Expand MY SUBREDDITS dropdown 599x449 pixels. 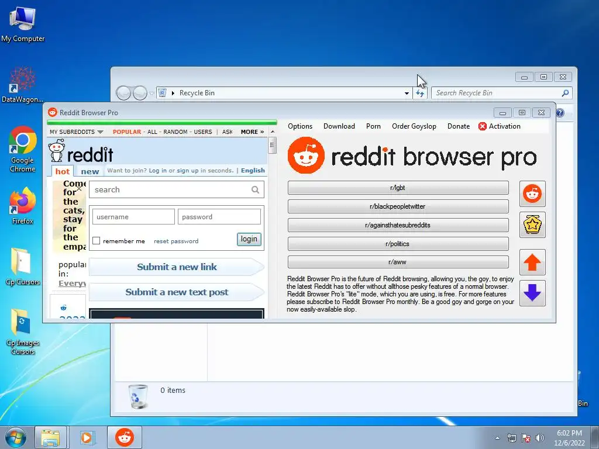(x=77, y=132)
